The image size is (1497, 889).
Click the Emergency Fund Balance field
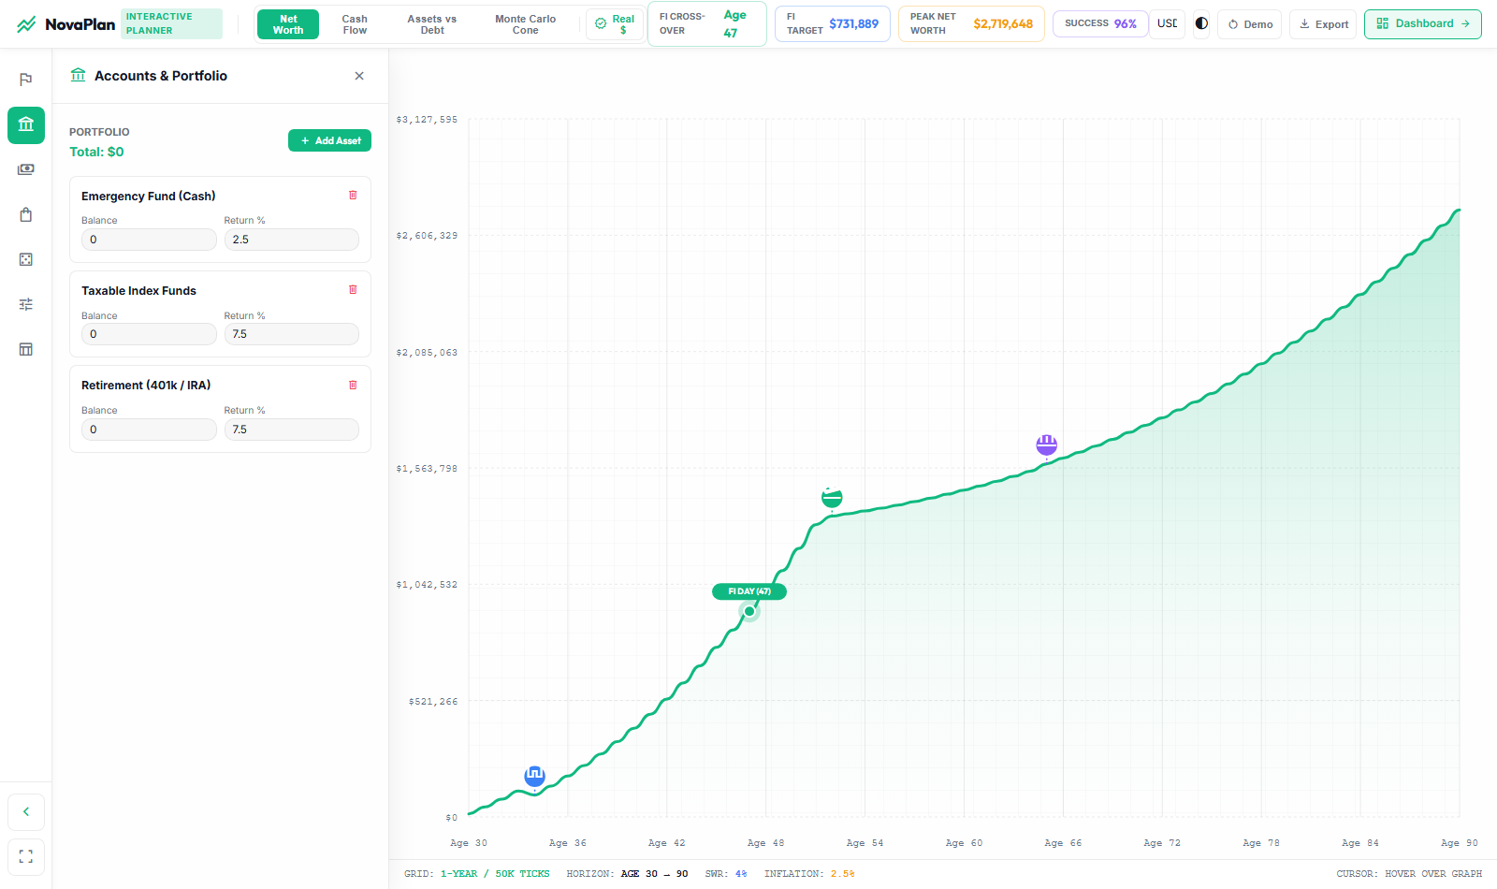[x=149, y=240]
